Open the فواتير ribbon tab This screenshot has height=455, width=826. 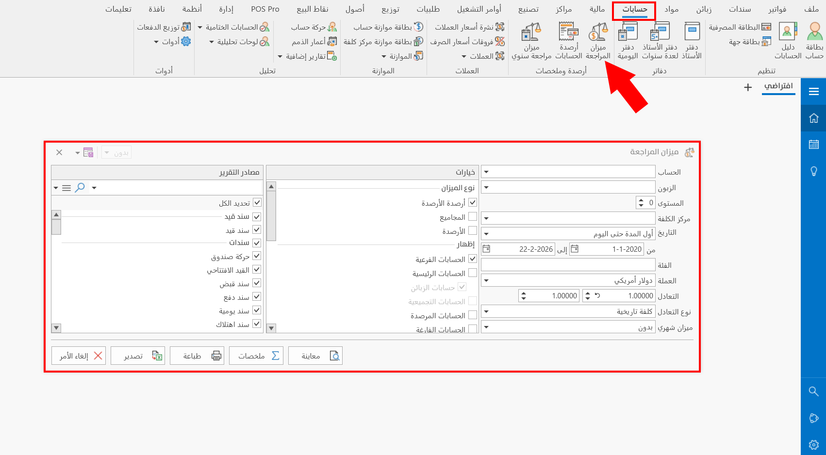coord(777,9)
